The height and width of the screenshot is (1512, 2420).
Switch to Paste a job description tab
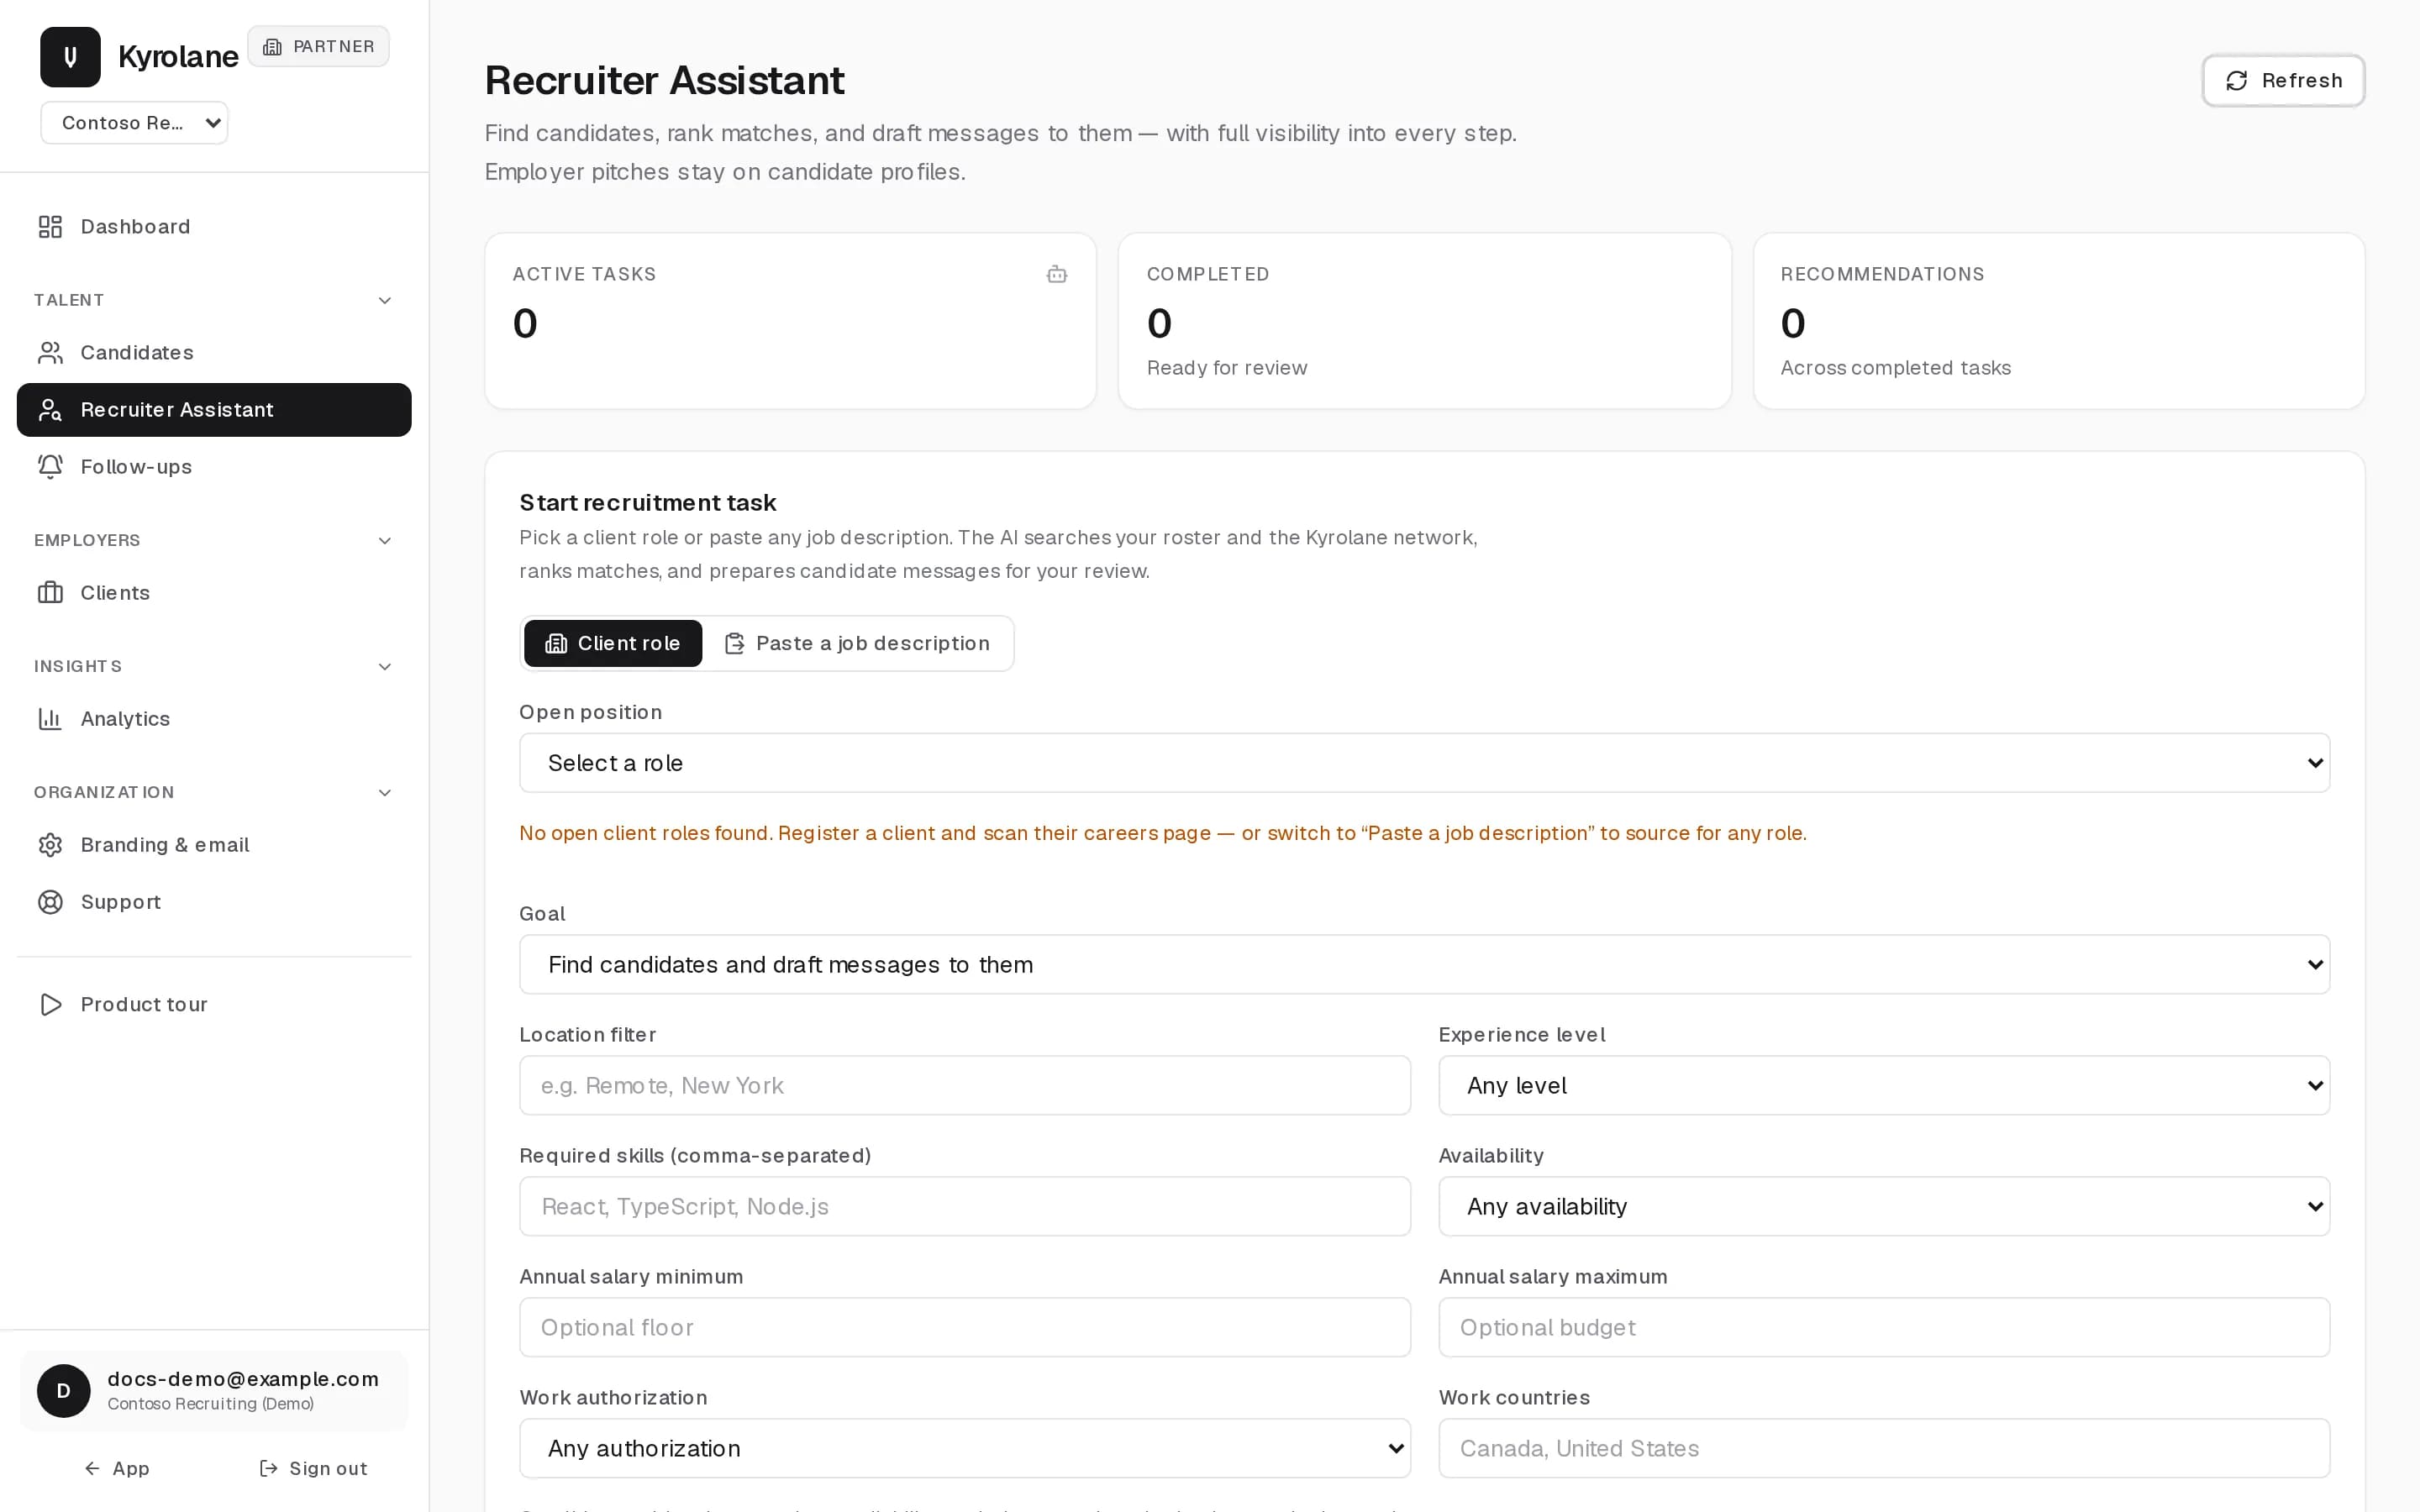point(857,643)
